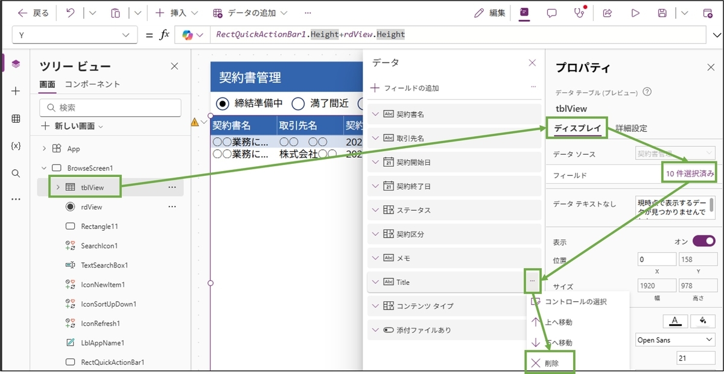Open the data table icon in left sidebar
Viewport: 724px width, 374px height.
click(x=16, y=119)
